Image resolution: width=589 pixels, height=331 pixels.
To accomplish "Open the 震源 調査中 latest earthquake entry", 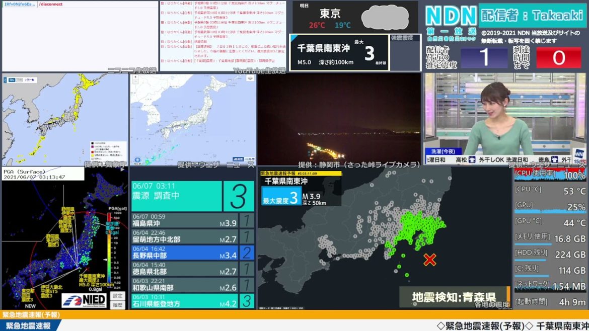I will pyautogui.click(x=176, y=196).
